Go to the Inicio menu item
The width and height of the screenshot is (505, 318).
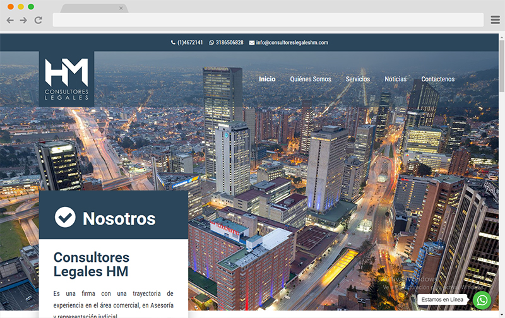coord(267,79)
